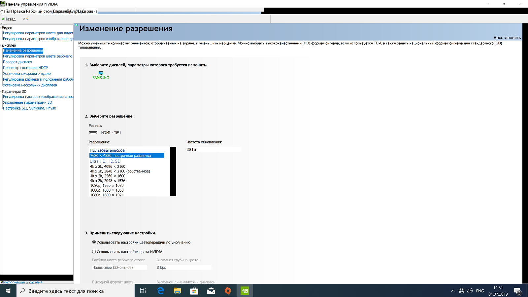Open output color depth 8 bpc dropdown

[x=184, y=267]
